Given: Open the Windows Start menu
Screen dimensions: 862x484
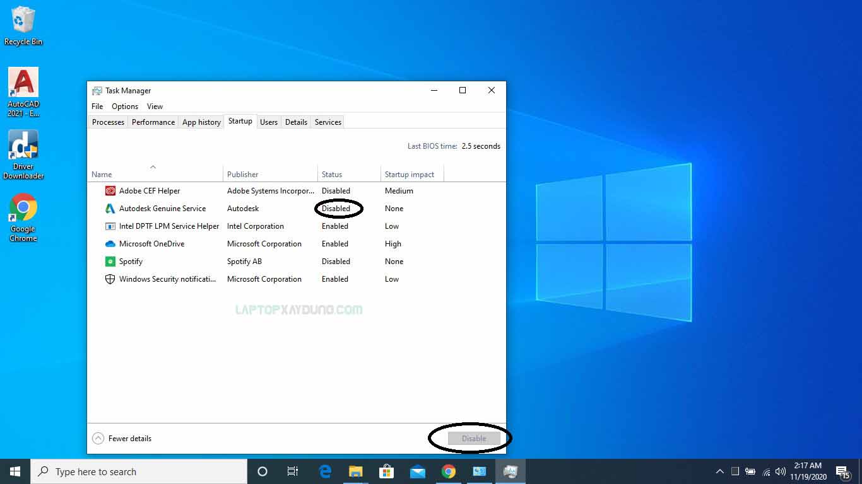Looking at the screenshot, I should tap(15, 471).
